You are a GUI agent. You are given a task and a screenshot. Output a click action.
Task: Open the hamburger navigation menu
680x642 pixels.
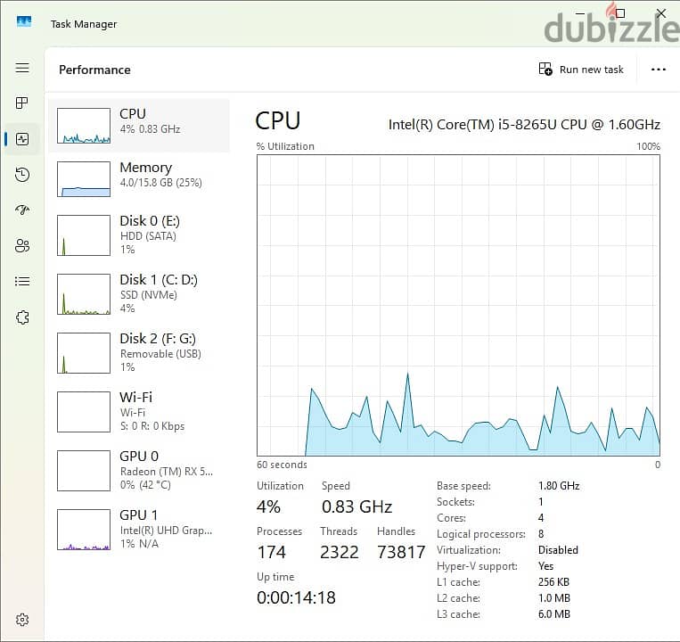[22, 68]
